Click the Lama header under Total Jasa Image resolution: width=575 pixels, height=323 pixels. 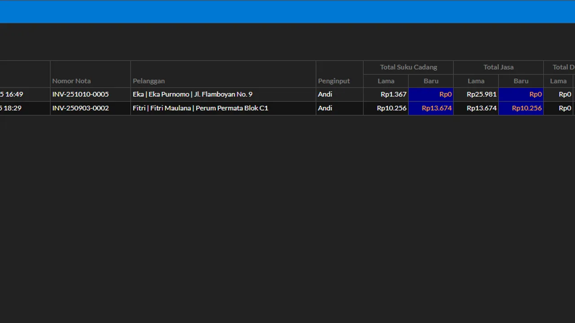point(476,81)
